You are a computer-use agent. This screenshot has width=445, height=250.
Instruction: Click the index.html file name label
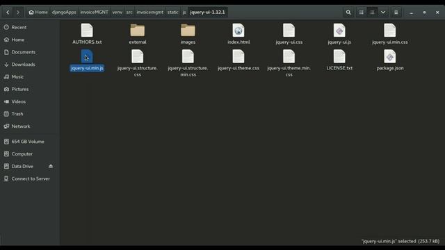tap(238, 42)
